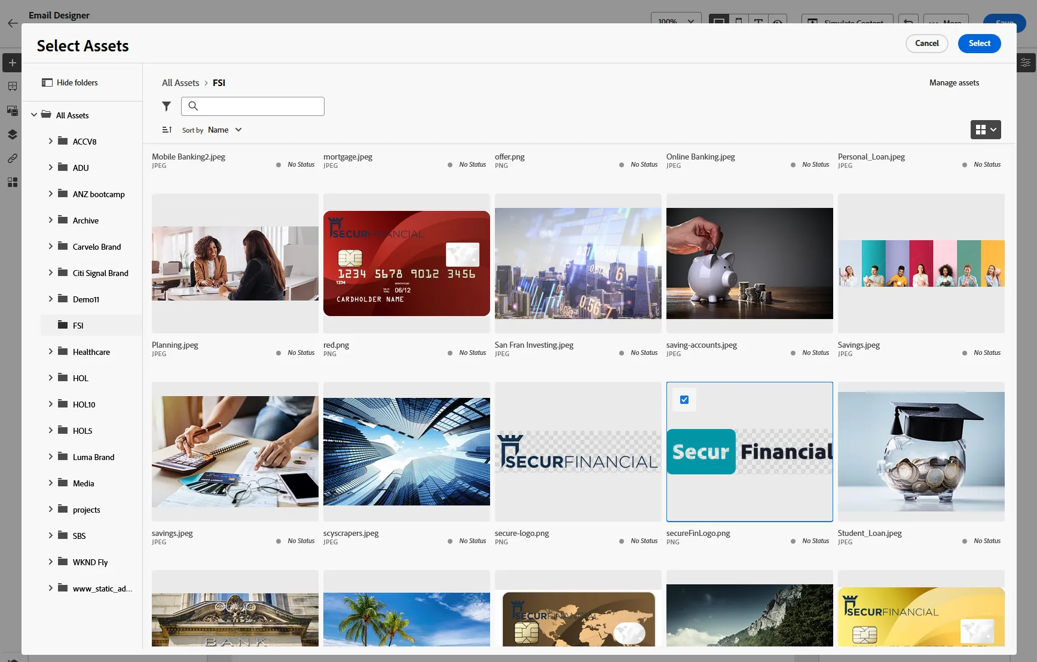This screenshot has height=662, width=1037.
Task: Open the settings sliders icon at right edge
Action: point(1026,62)
